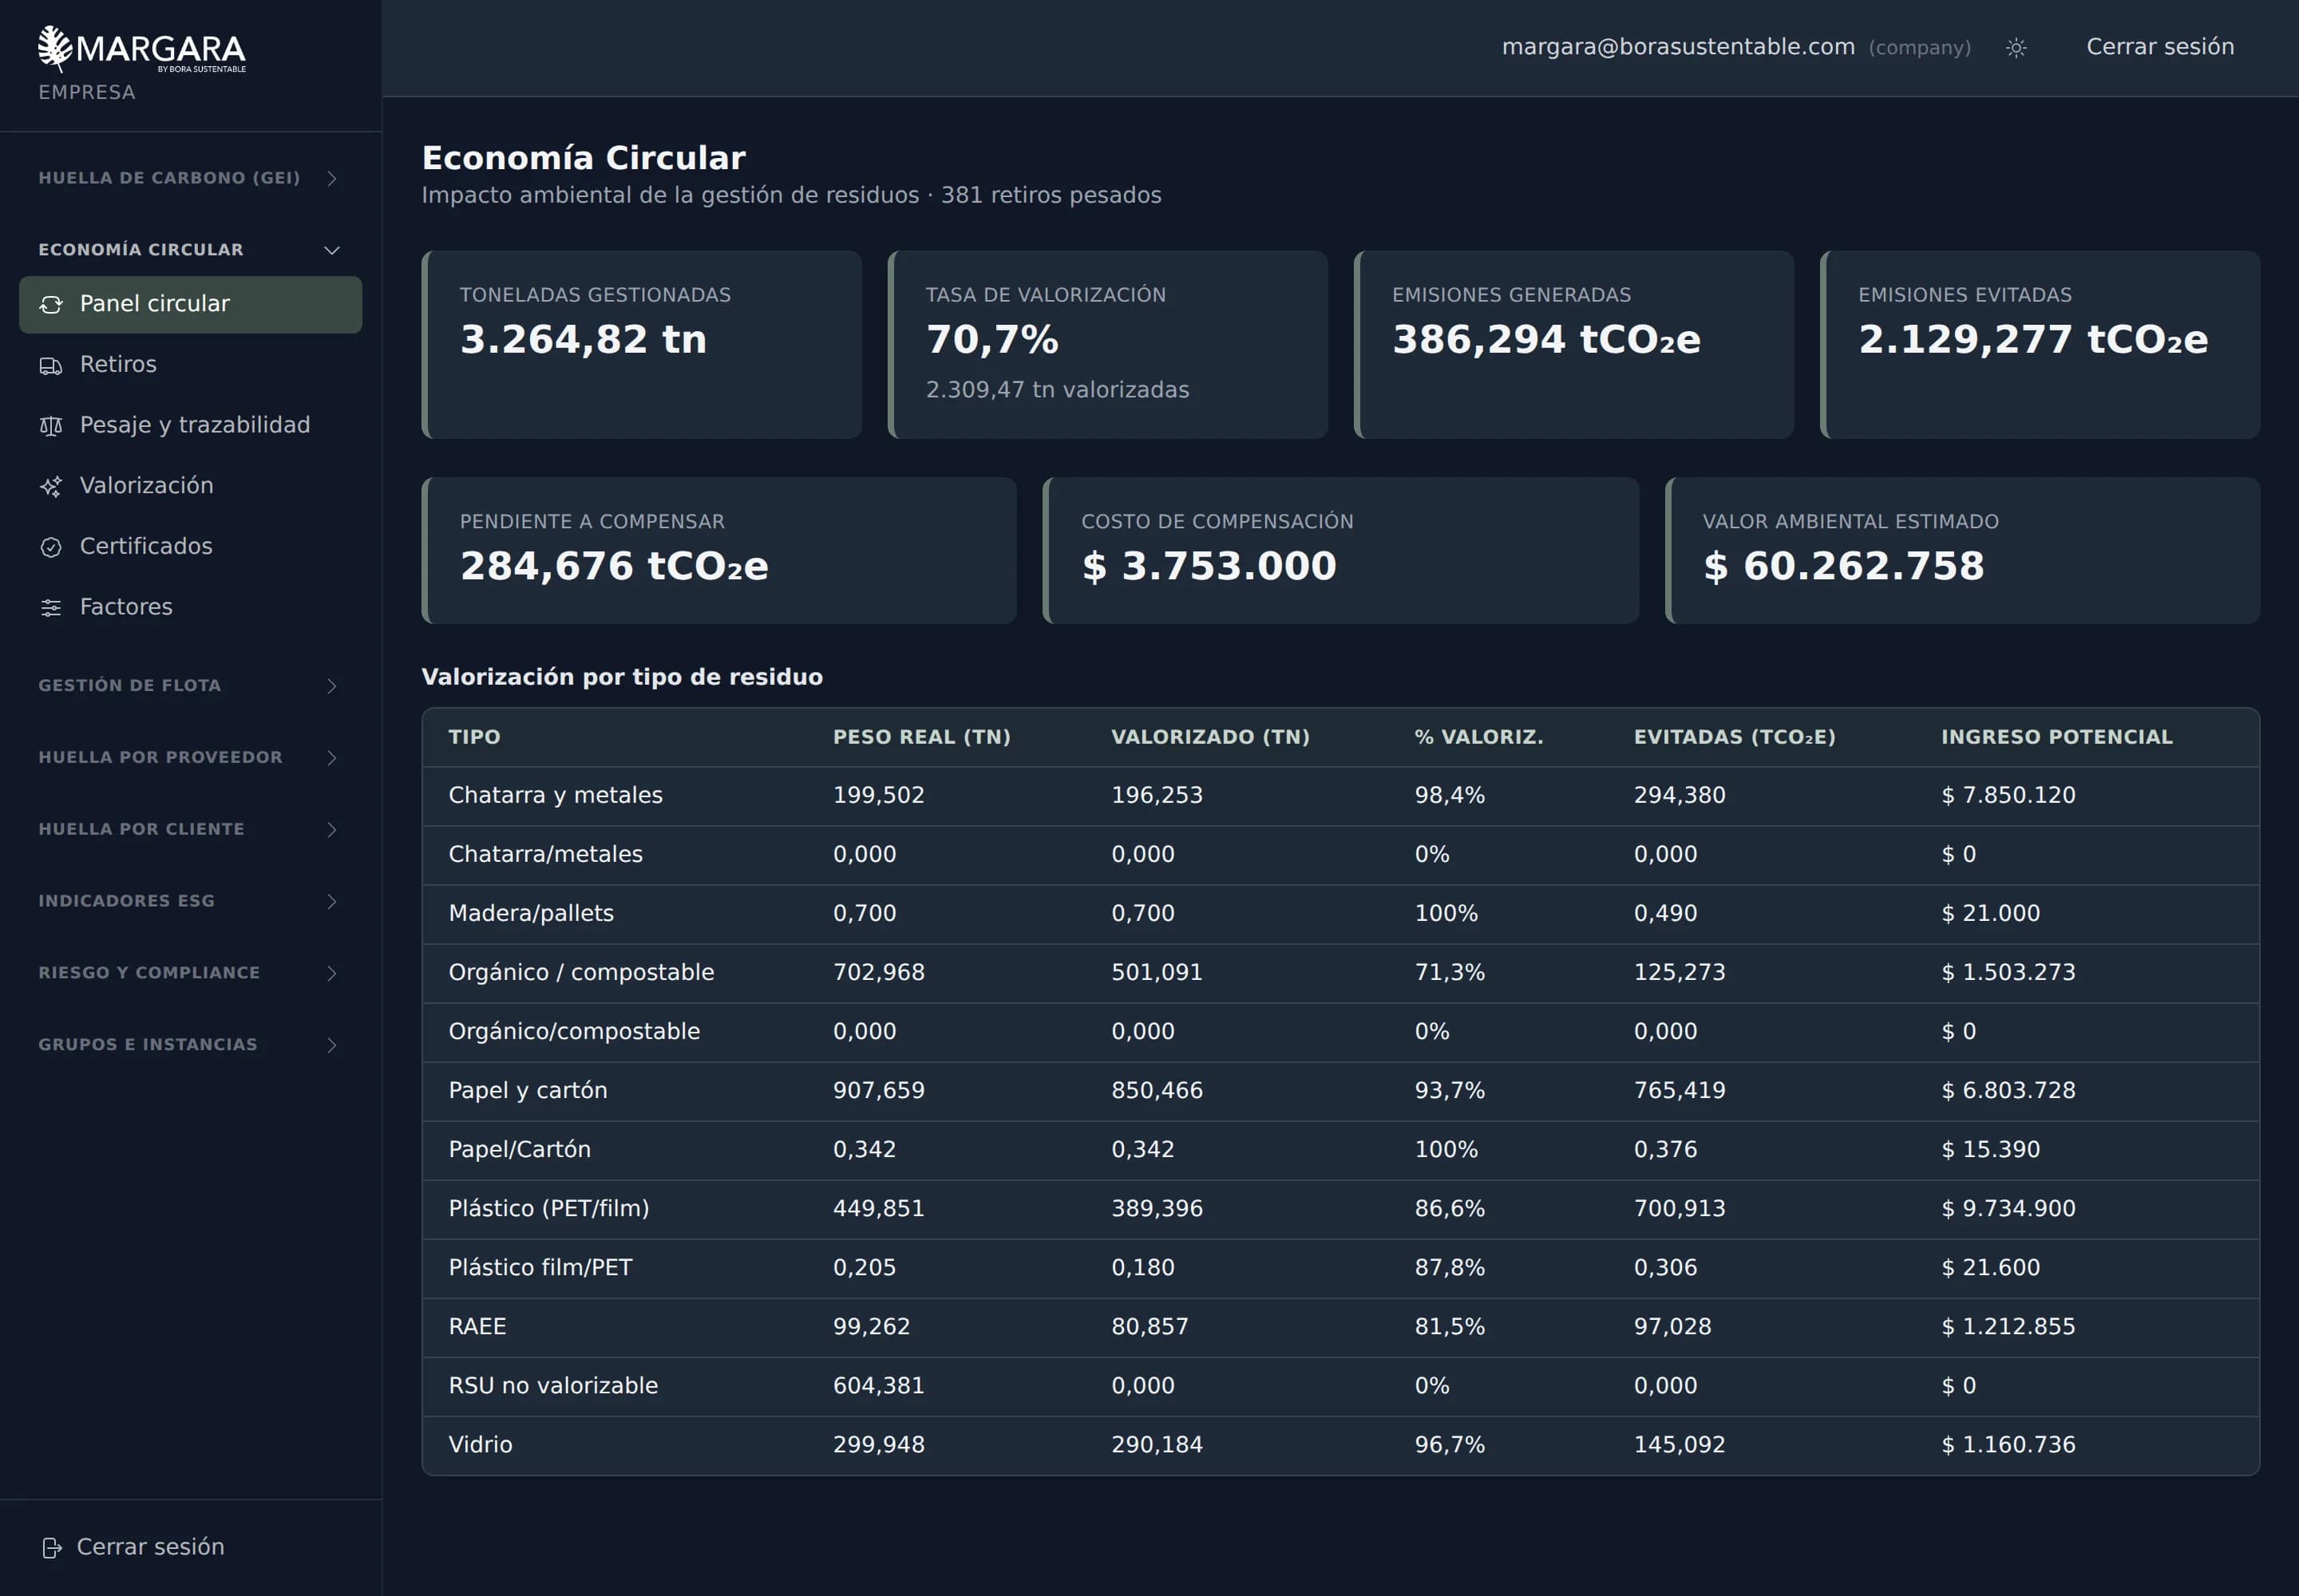Screen dimensions: 2299x1596
Task: Click the Panel circular refresh icon
Action: [51, 305]
